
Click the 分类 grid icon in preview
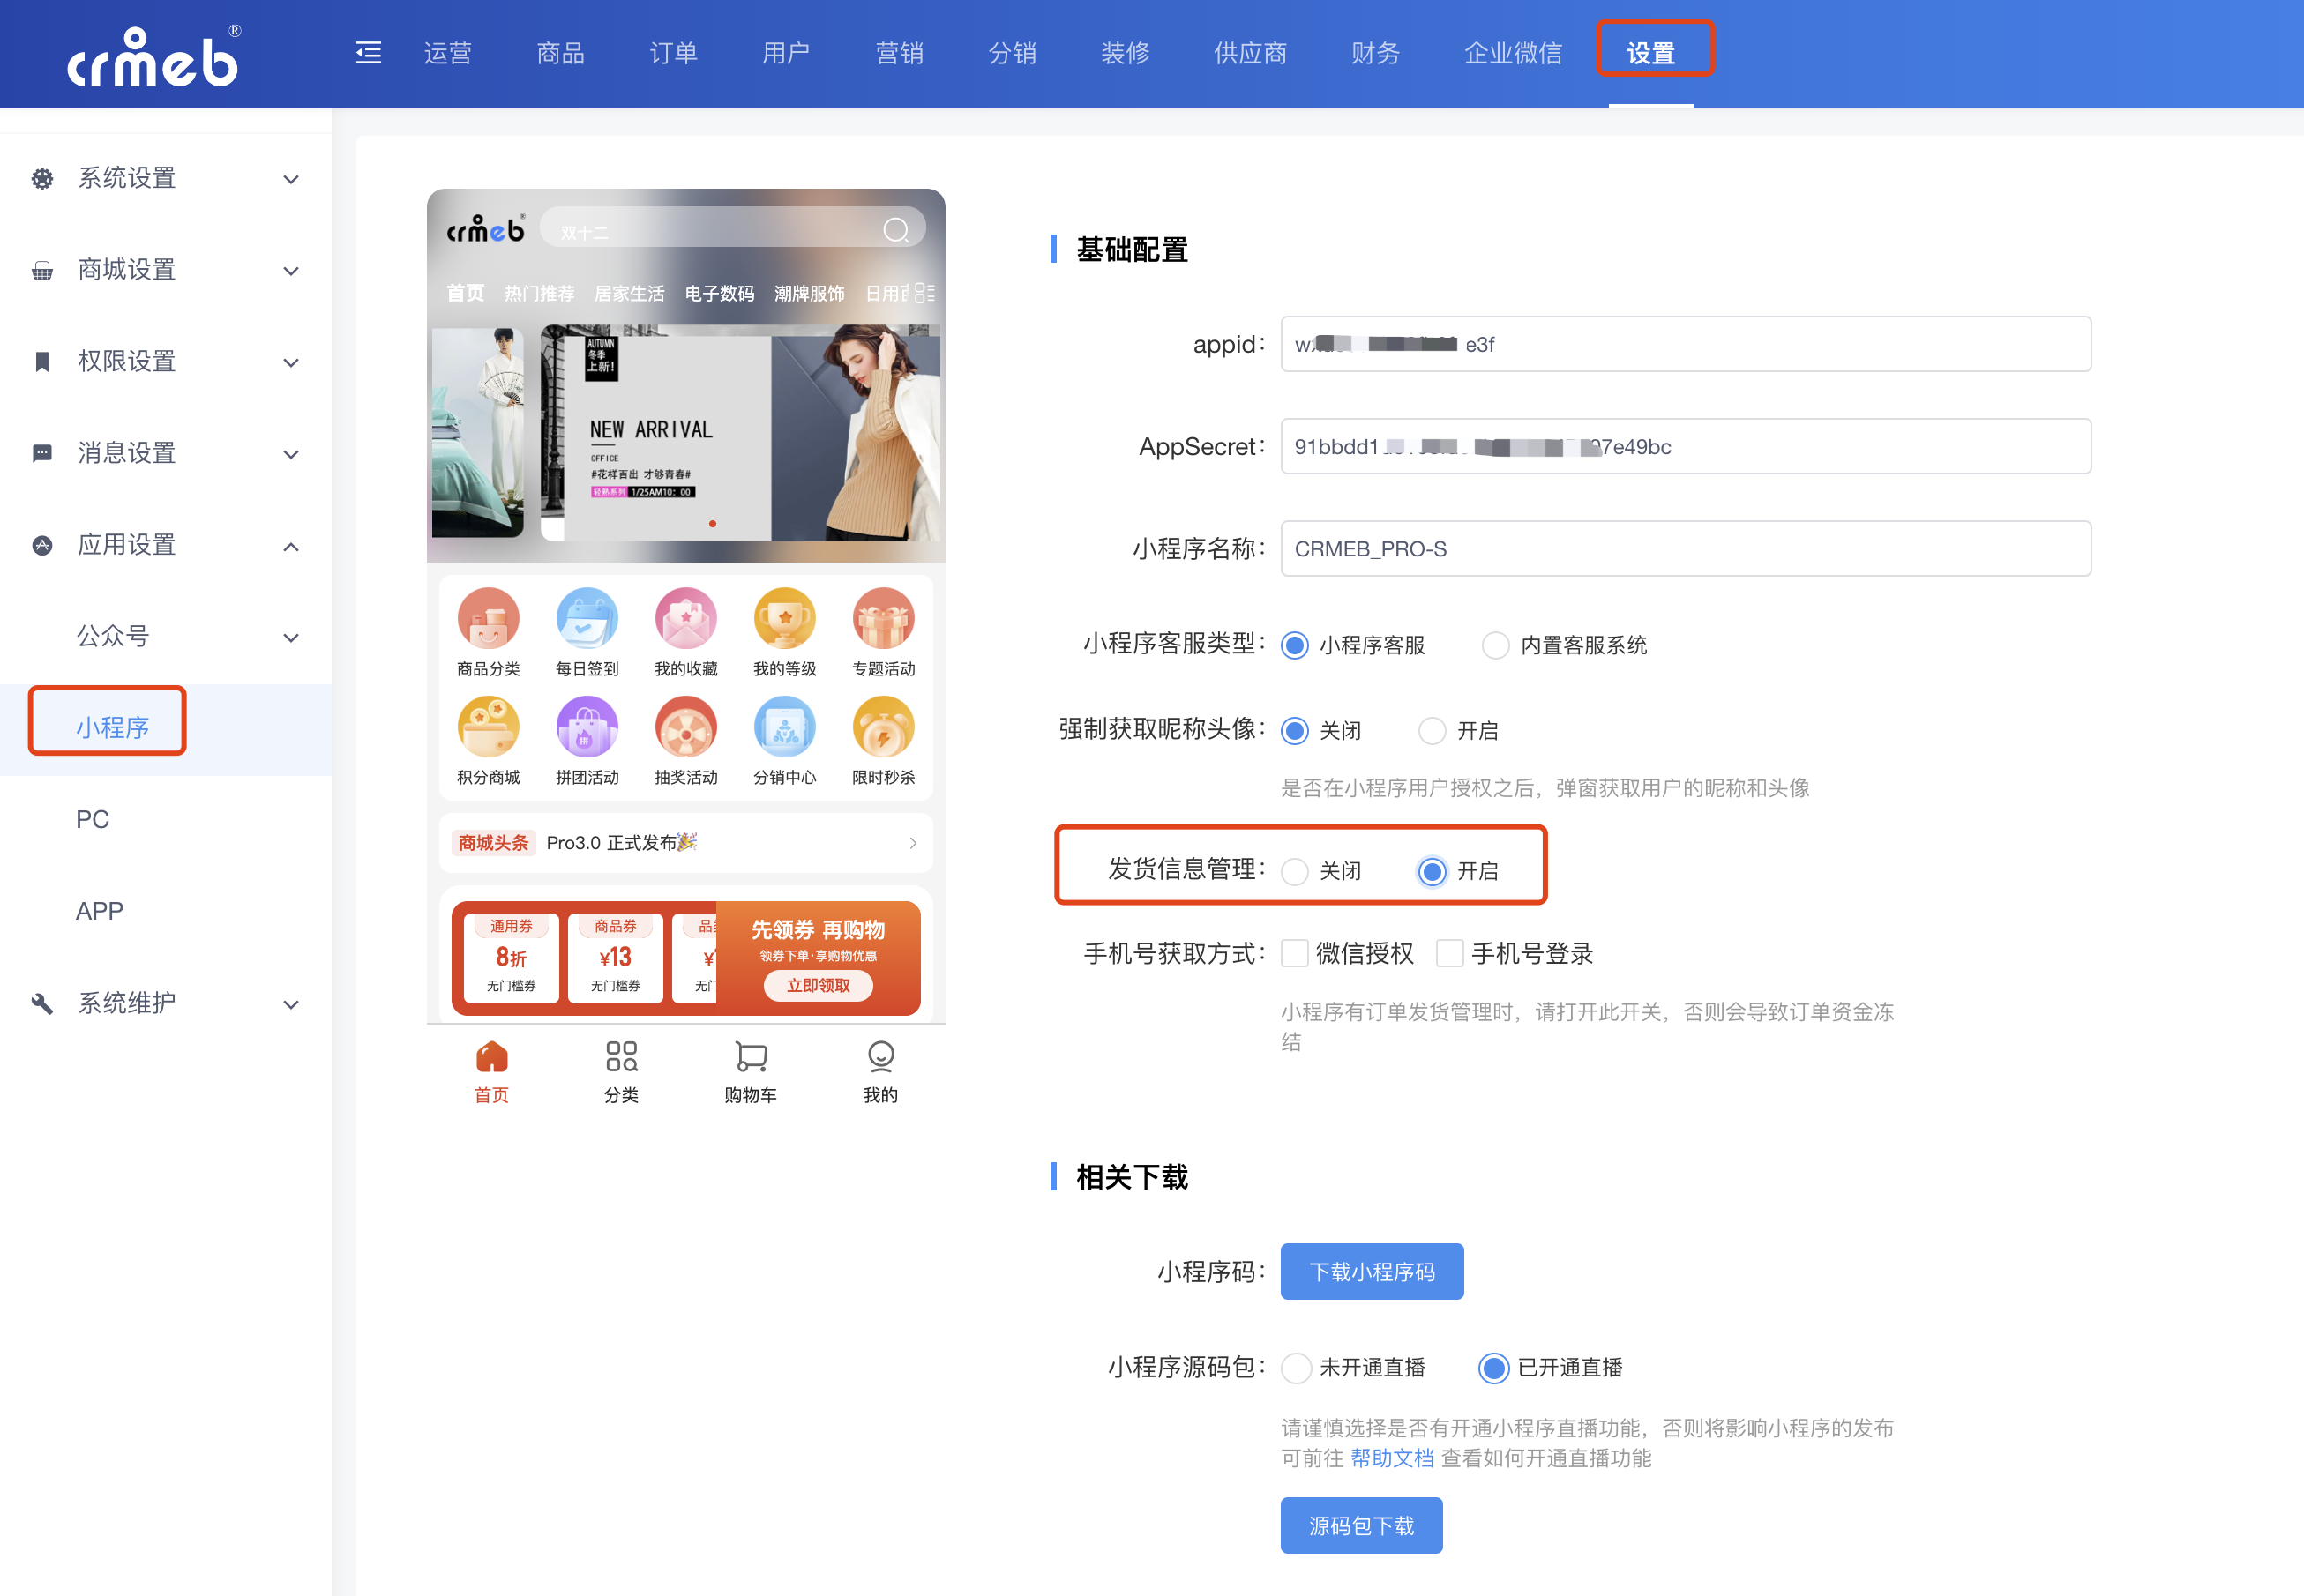coord(621,1056)
